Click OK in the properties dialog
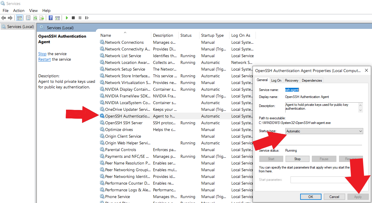Image resolution: width=372 pixels, height=203 pixels. coord(311,197)
